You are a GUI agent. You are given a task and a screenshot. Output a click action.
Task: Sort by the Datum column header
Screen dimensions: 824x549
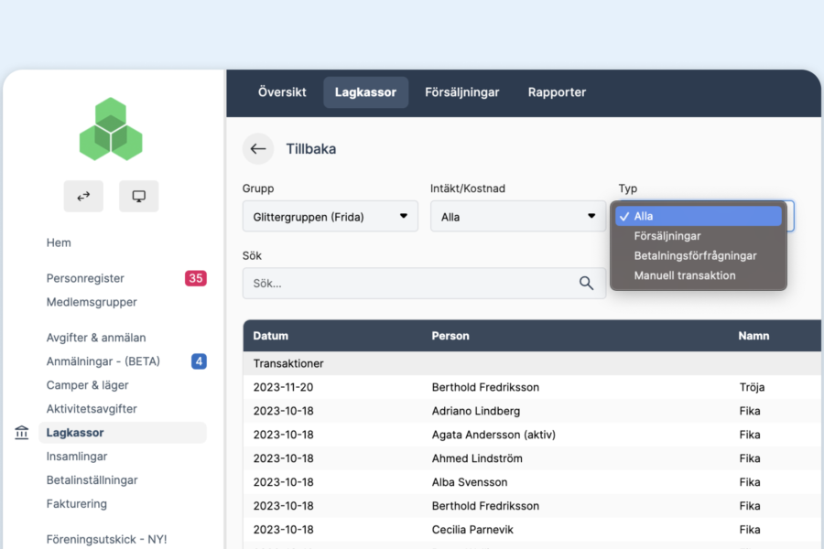[270, 336]
